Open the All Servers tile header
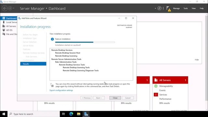Viewport: 208px width, 117px height. coord(170,80)
